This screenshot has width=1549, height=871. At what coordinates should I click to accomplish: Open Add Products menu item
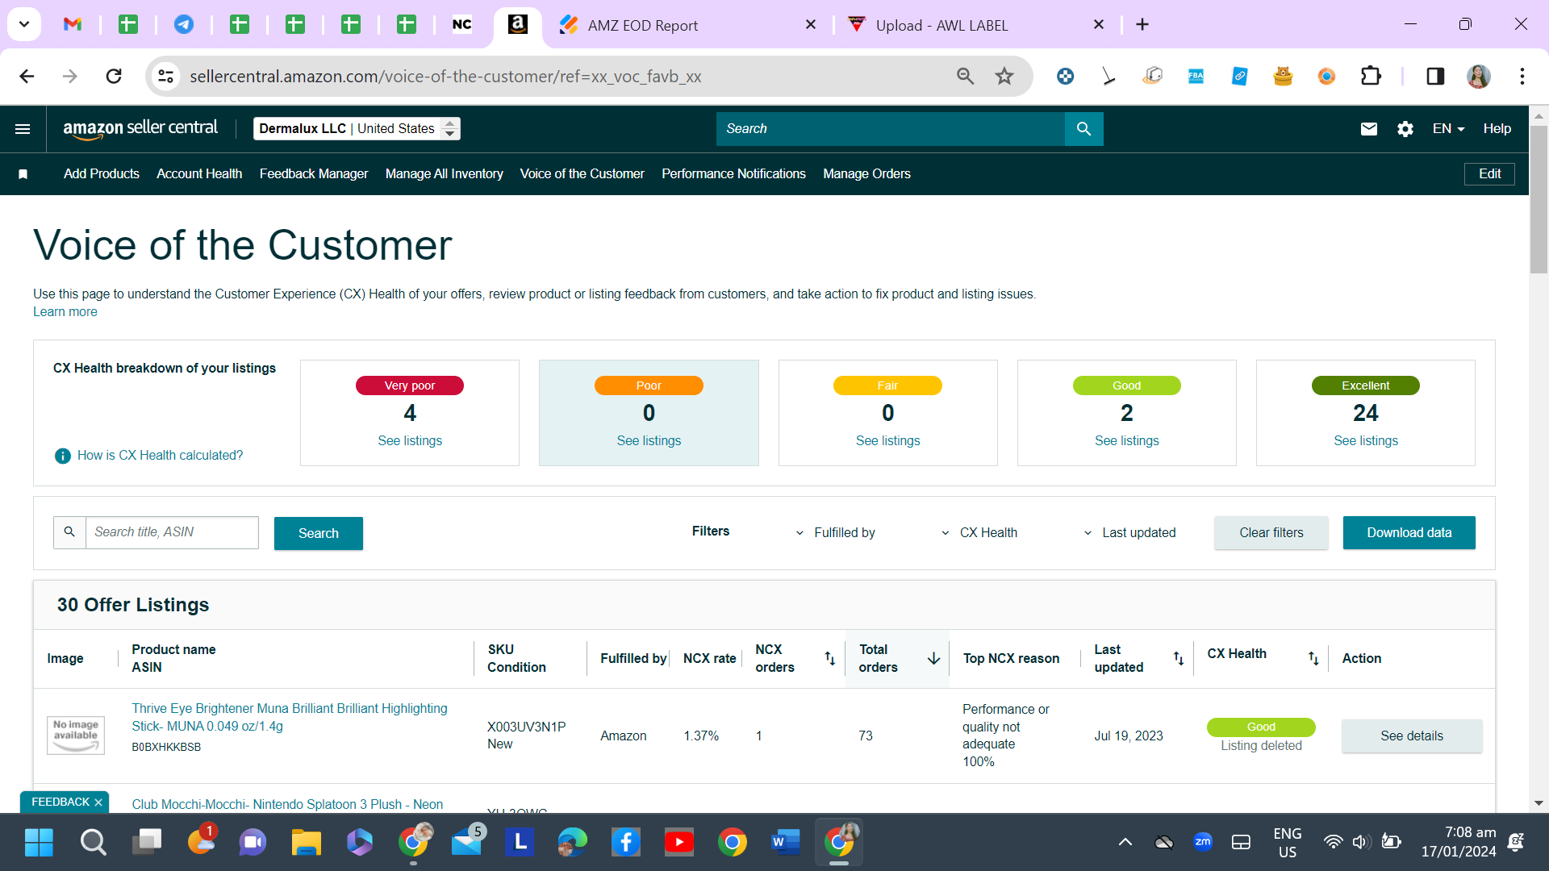pyautogui.click(x=102, y=174)
